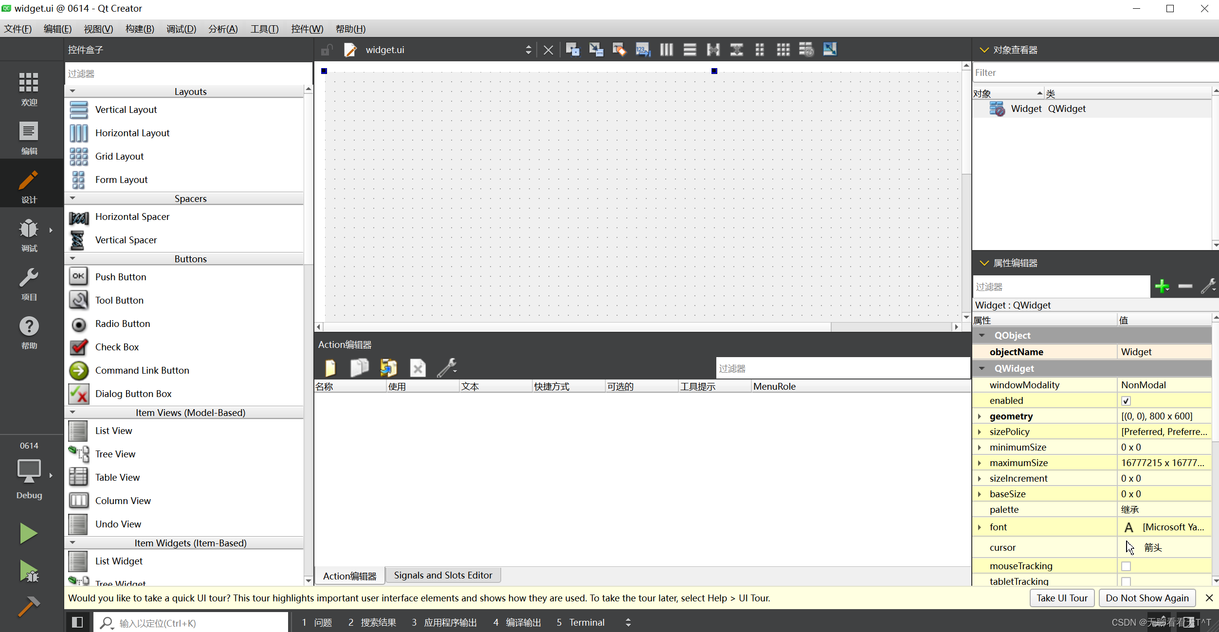The height and width of the screenshot is (632, 1219).
Task: Click Do Not Show Again button
Action: tap(1147, 598)
